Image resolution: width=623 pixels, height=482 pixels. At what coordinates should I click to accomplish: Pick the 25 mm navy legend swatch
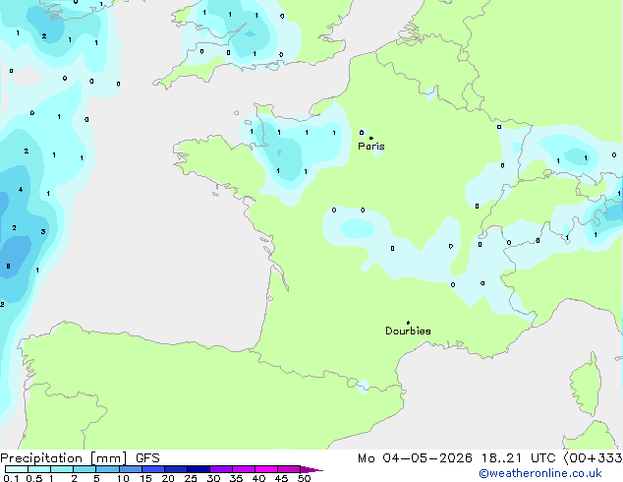point(198,469)
